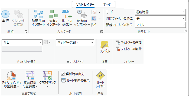Open the 距離フィールドの単位 dropdown showing マイル
The image size is (189, 97).
pyautogui.click(x=160, y=25)
